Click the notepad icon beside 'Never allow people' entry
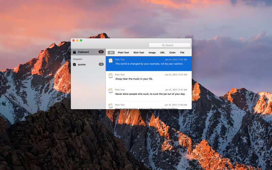Screen dimensions: 272x170 pos(111,91)
